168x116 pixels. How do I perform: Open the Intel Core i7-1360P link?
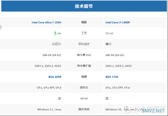coord(118,23)
